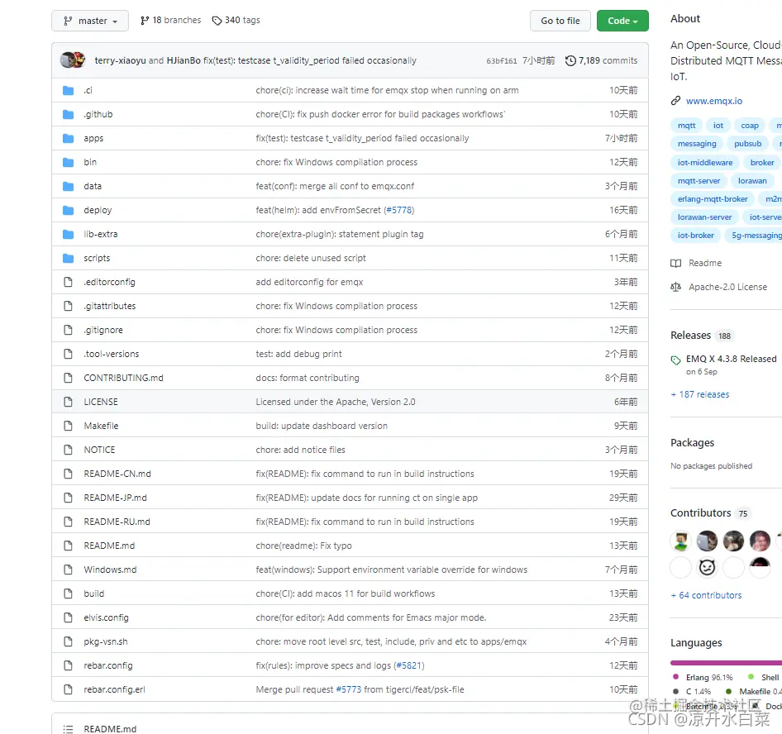Viewport: 782px width, 734px height.
Task: Click the file icon beside elvis.config
Action: pos(69,617)
